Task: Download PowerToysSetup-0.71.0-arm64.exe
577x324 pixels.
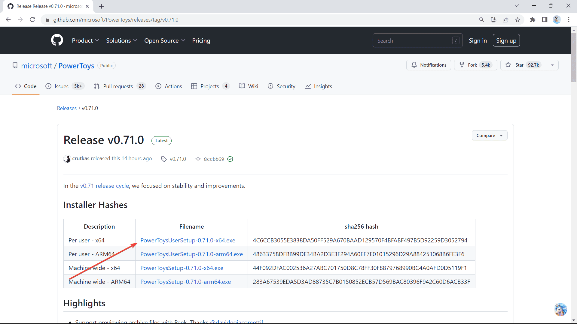Action: 186,282
